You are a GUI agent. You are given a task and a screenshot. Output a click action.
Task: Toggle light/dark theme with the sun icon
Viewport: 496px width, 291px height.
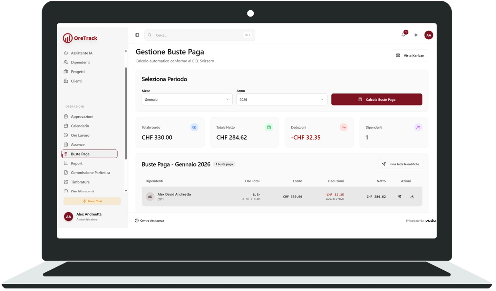tap(416, 35)
